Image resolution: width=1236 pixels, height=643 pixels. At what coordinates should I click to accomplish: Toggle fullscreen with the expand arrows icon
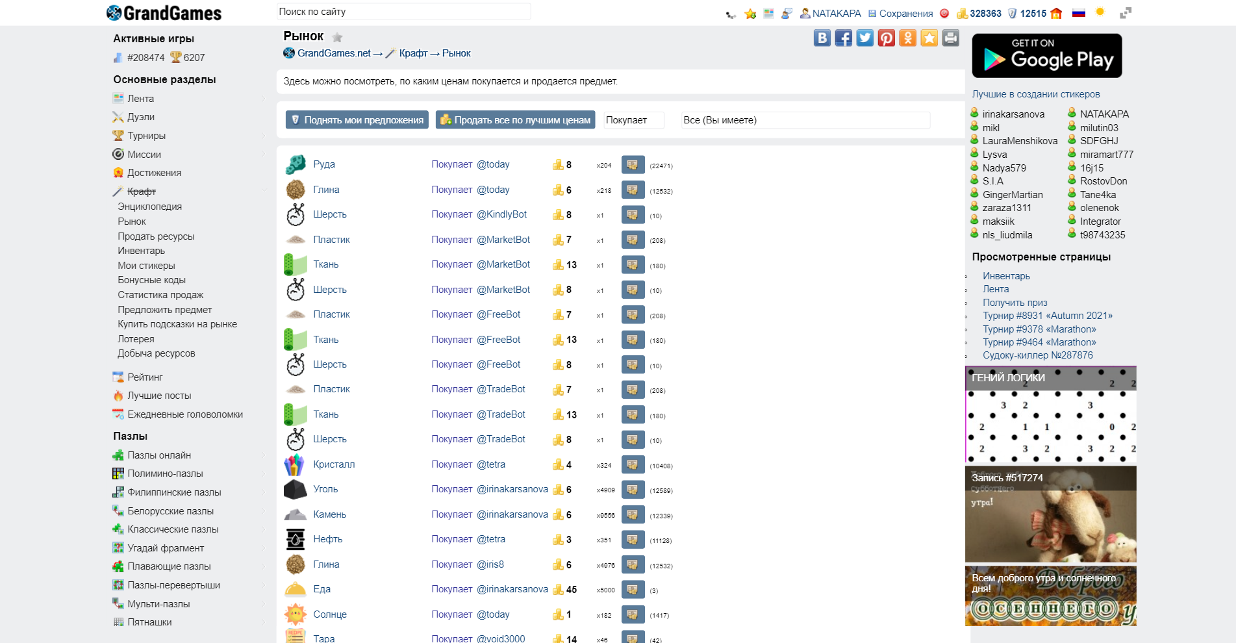(x=1126, y=12)
